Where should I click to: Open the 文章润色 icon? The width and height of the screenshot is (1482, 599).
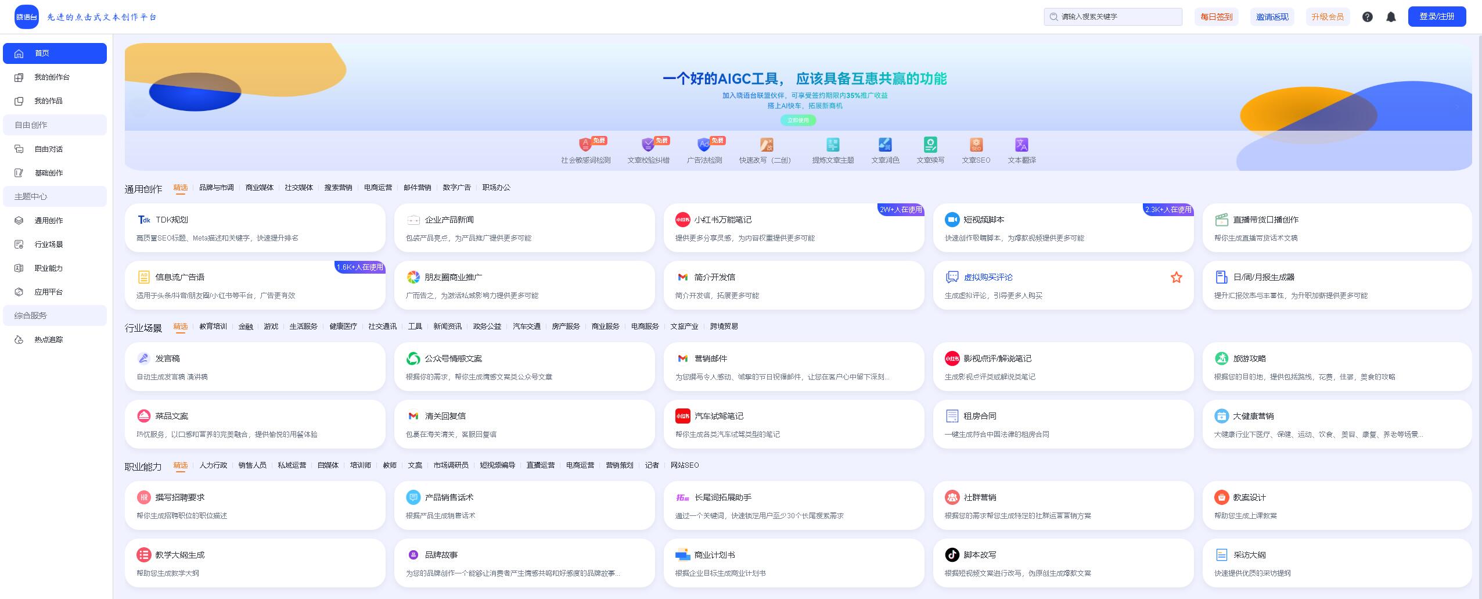885,144
